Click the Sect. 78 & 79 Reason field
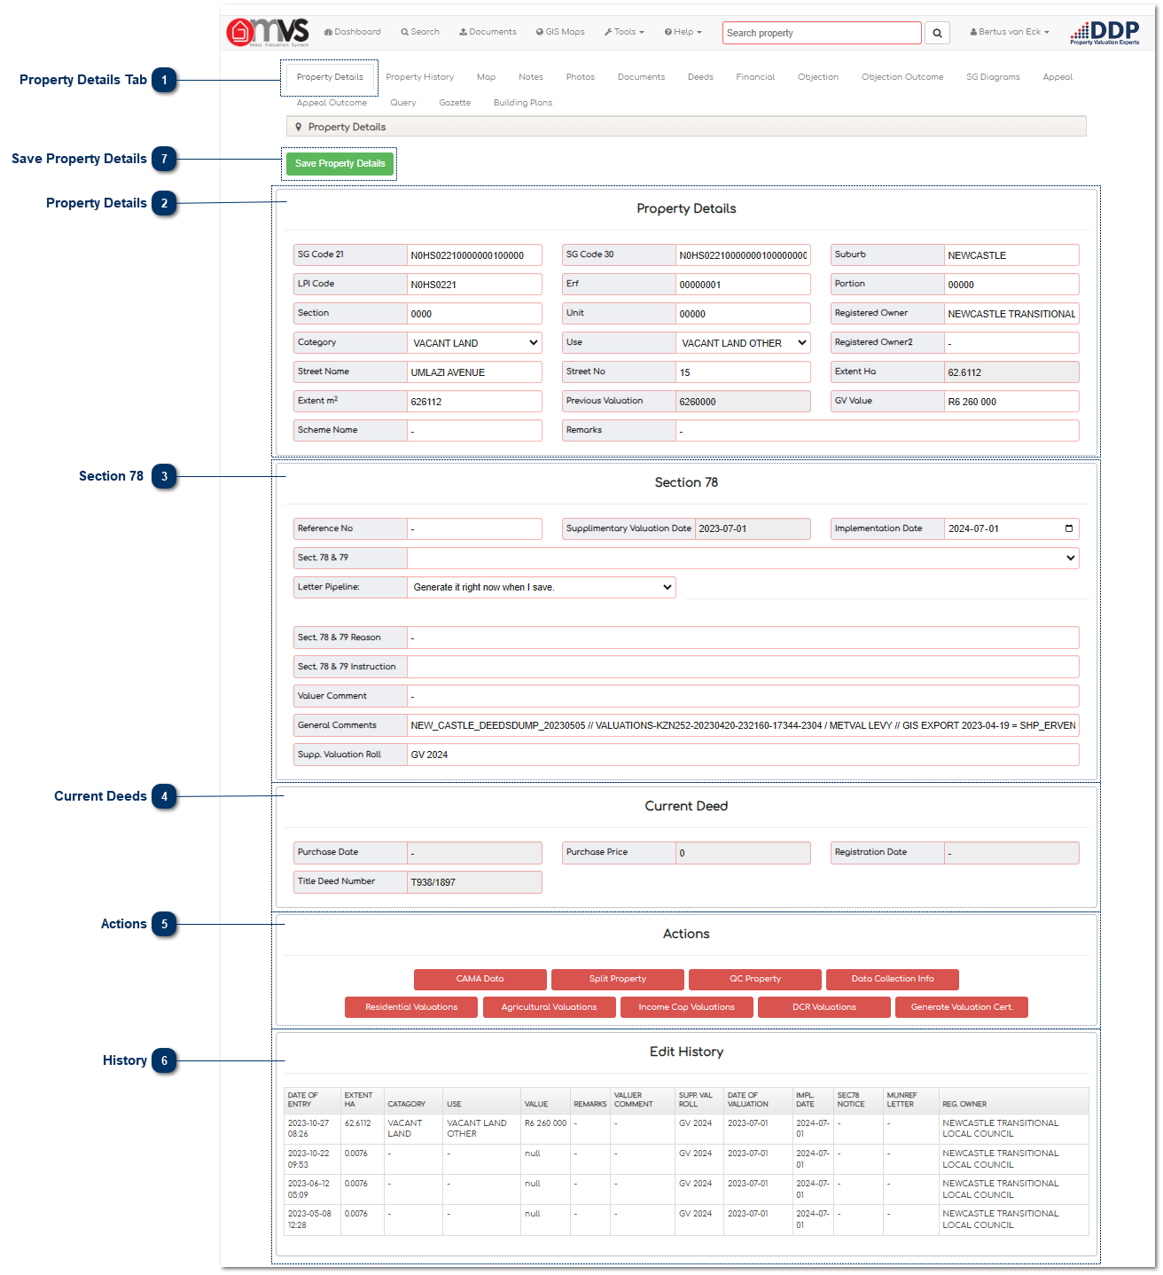This screenshot has width=1163, height=1275. (x=743, y=637)
